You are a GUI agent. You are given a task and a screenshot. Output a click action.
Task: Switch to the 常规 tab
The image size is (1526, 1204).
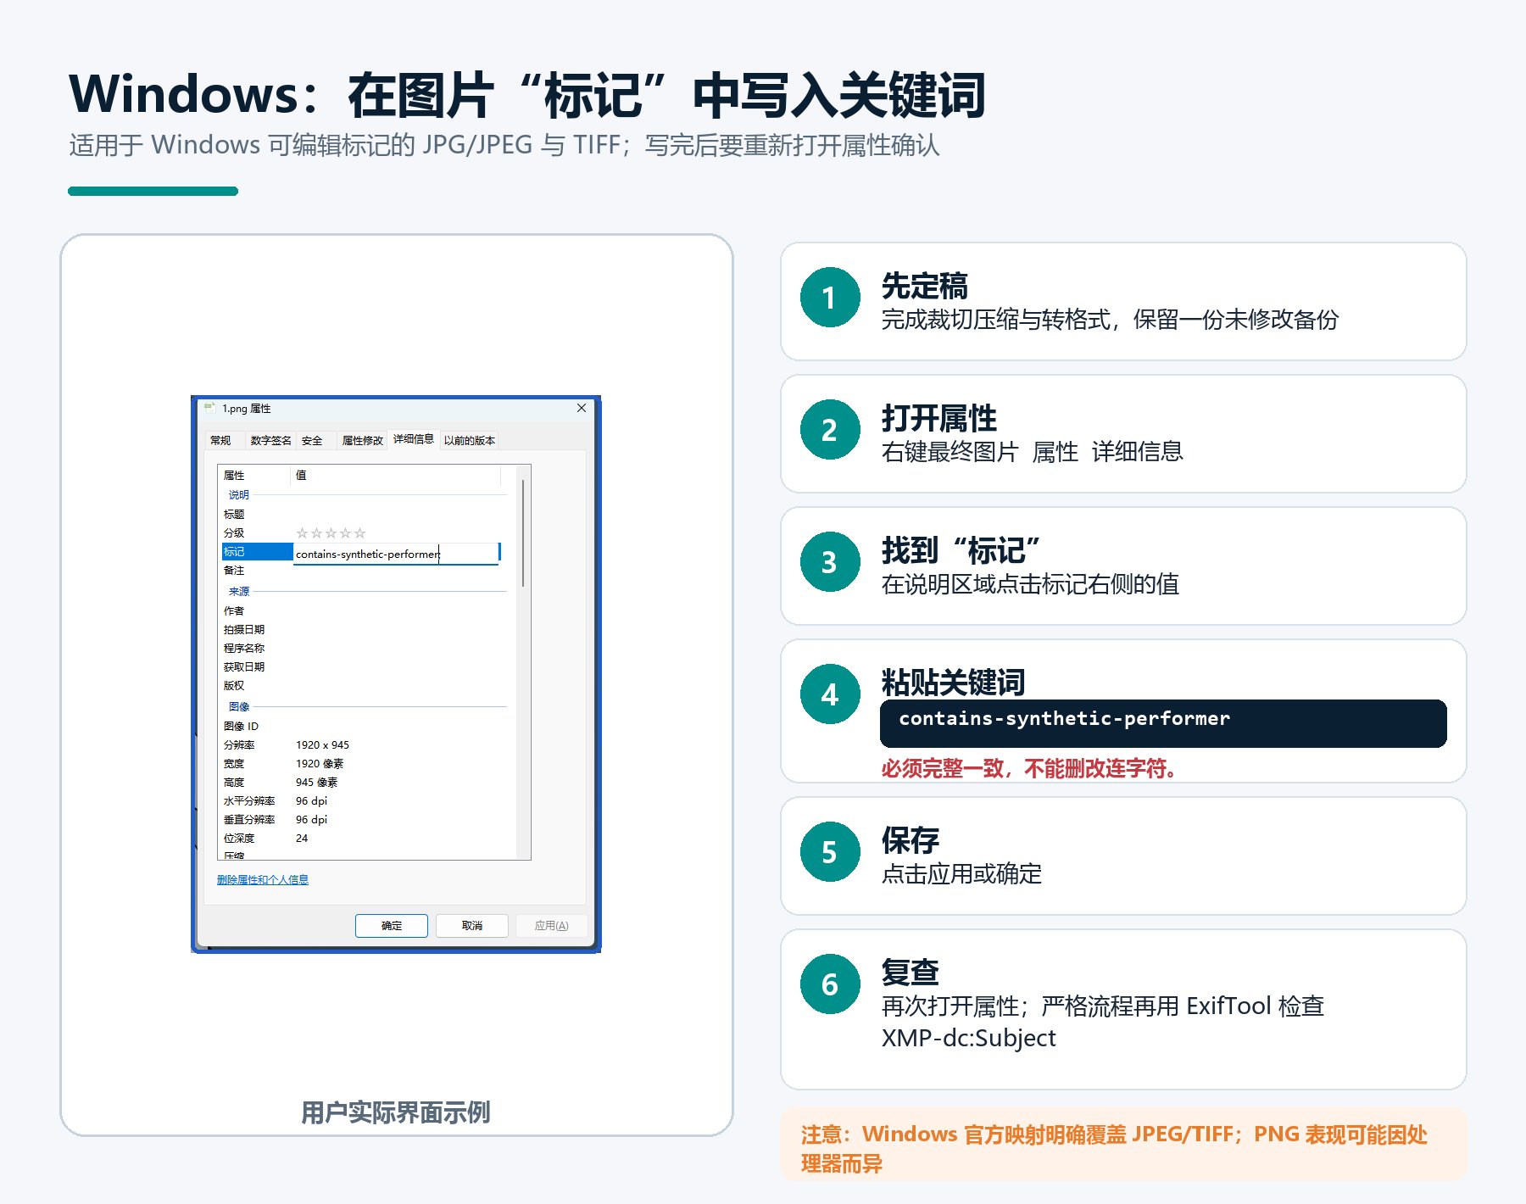point(221,440)
